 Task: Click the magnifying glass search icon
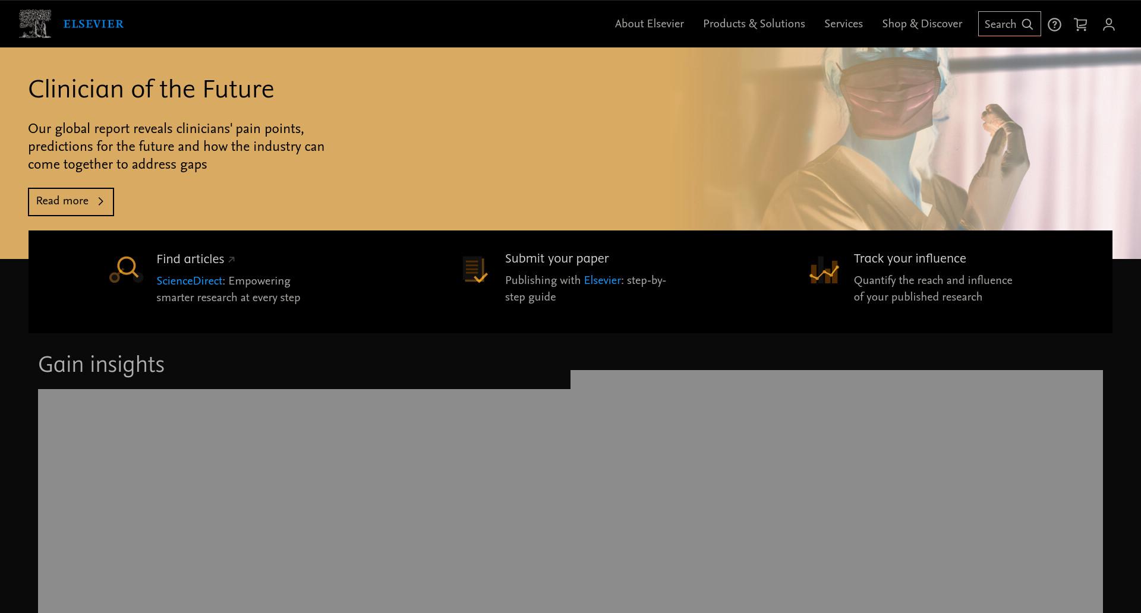click(1027, 24)
